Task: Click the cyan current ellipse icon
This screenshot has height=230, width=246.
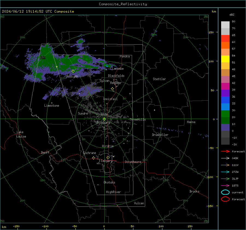Action: 225,192
